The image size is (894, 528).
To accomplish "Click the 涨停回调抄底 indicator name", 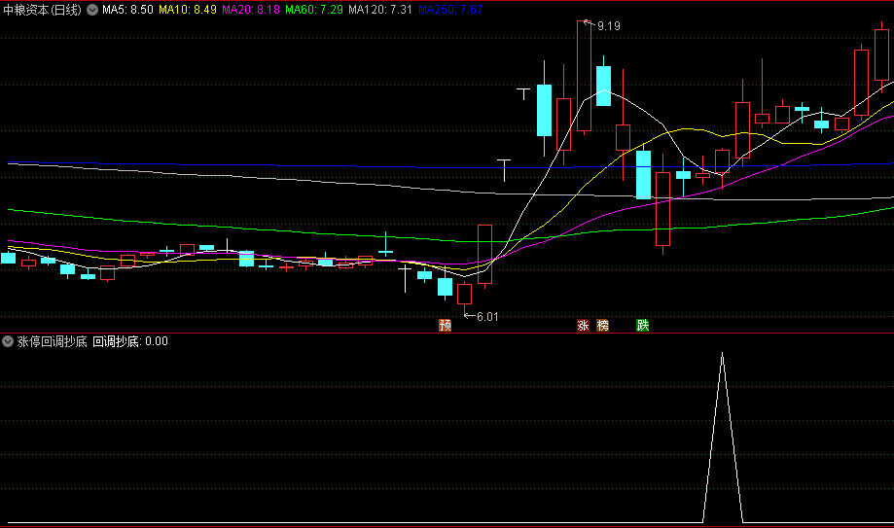I will pyautogui.click(x=52, y=341).
